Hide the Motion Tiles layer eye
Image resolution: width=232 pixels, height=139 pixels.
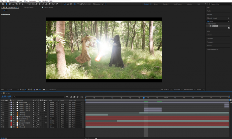pos(1,103)
